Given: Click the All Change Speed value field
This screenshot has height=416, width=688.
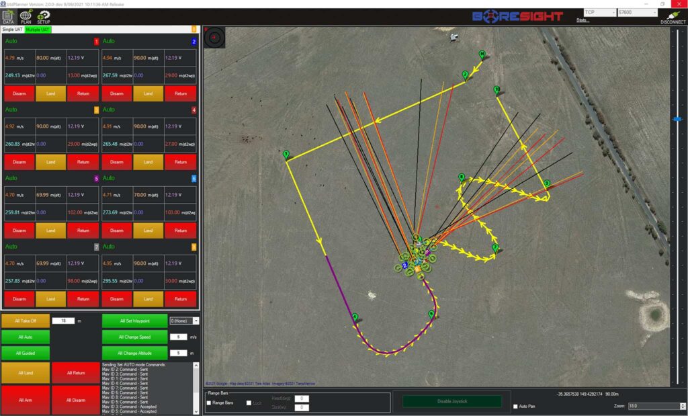Looking at the screenshot, I should click(x=177, y=337).
